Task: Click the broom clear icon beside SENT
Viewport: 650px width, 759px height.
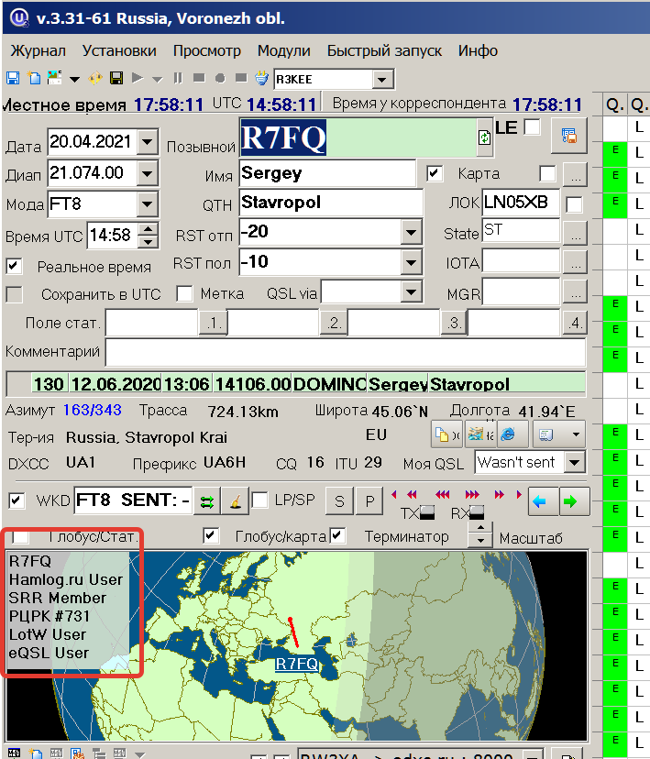Action: pos(234,500)
